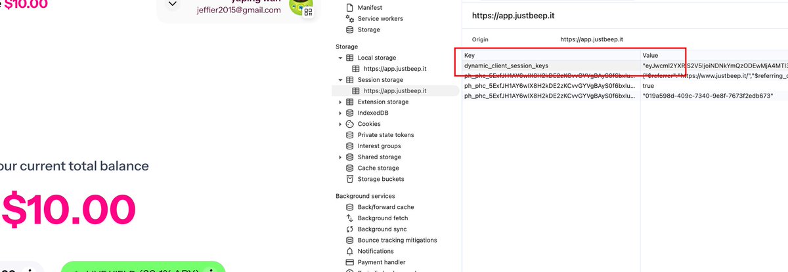Select the Background sync circular icon
The image size is (788, 272).
(x=350, y=229)
